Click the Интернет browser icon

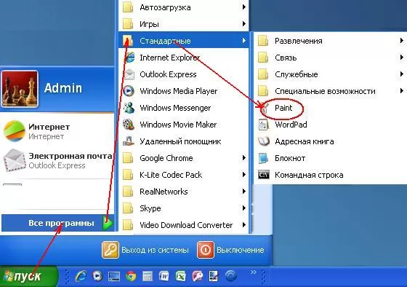[15, 131]
